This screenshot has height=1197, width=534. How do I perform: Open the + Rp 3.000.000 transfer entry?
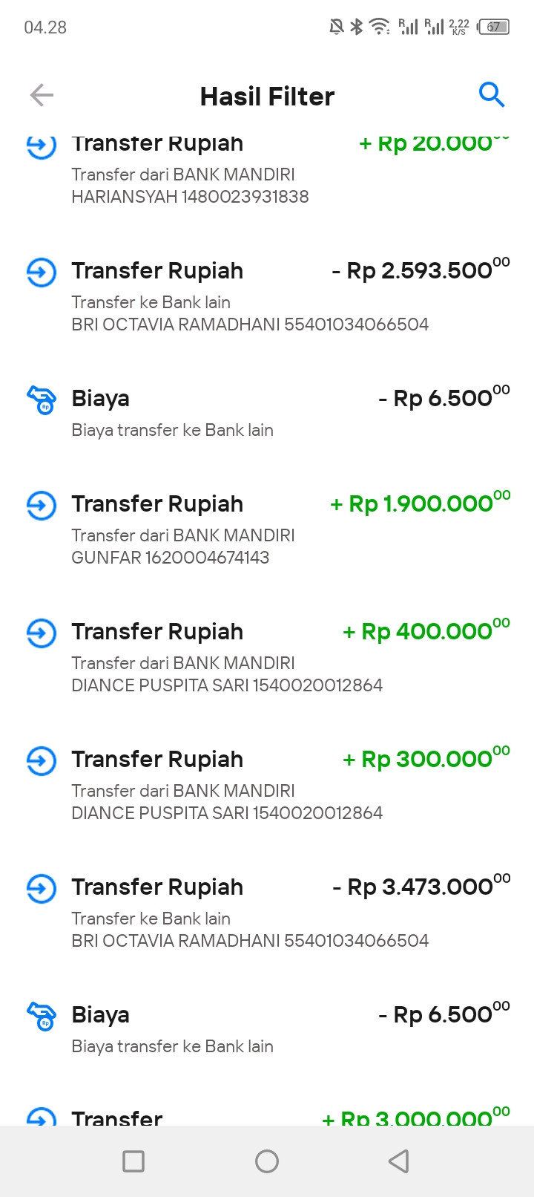[267, 1112]
